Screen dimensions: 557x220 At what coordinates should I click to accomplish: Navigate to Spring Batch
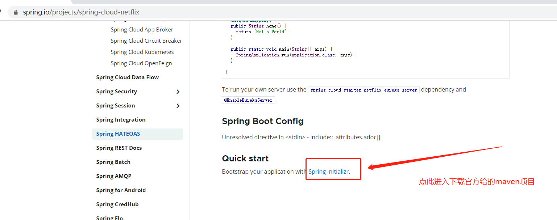point(113,162)
